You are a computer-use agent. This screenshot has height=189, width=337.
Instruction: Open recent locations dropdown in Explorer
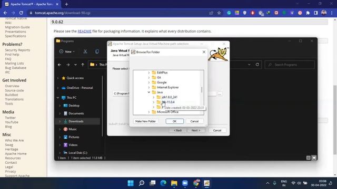click(x=75, y=65)
